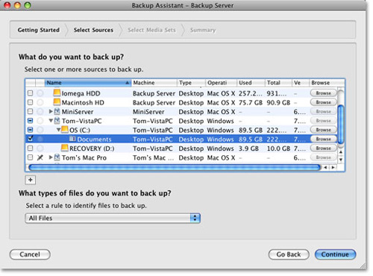Screen dimensions: 373x276
Task: Toggle the OS (C:) checkbox
Action: click(30, 130)
